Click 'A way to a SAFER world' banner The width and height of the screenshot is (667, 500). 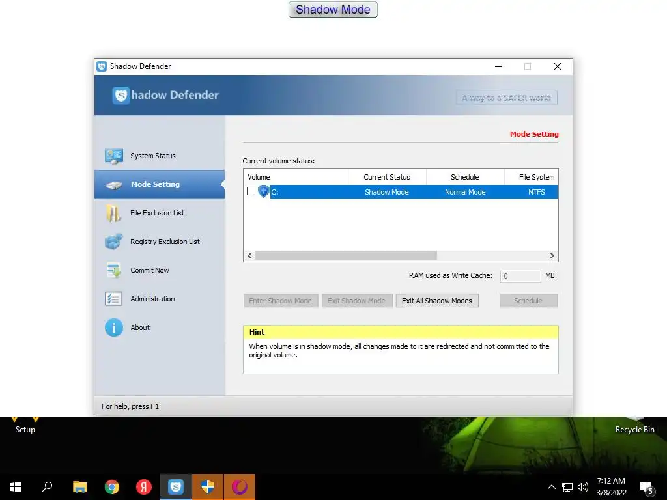pyautogui.click(x=507, y=98)
